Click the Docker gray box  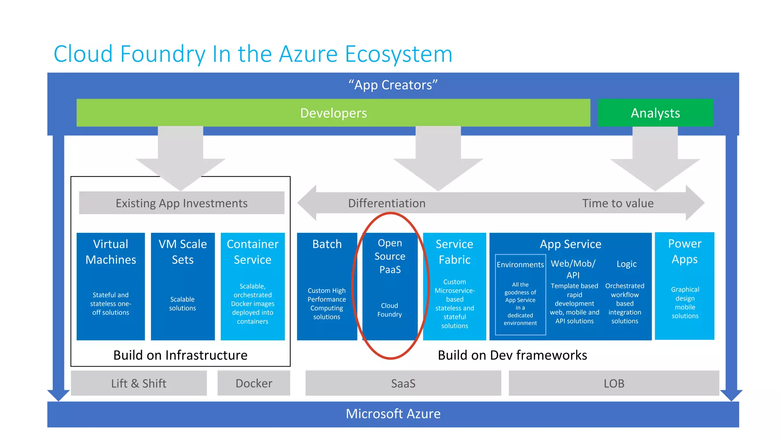click(254, 383)
